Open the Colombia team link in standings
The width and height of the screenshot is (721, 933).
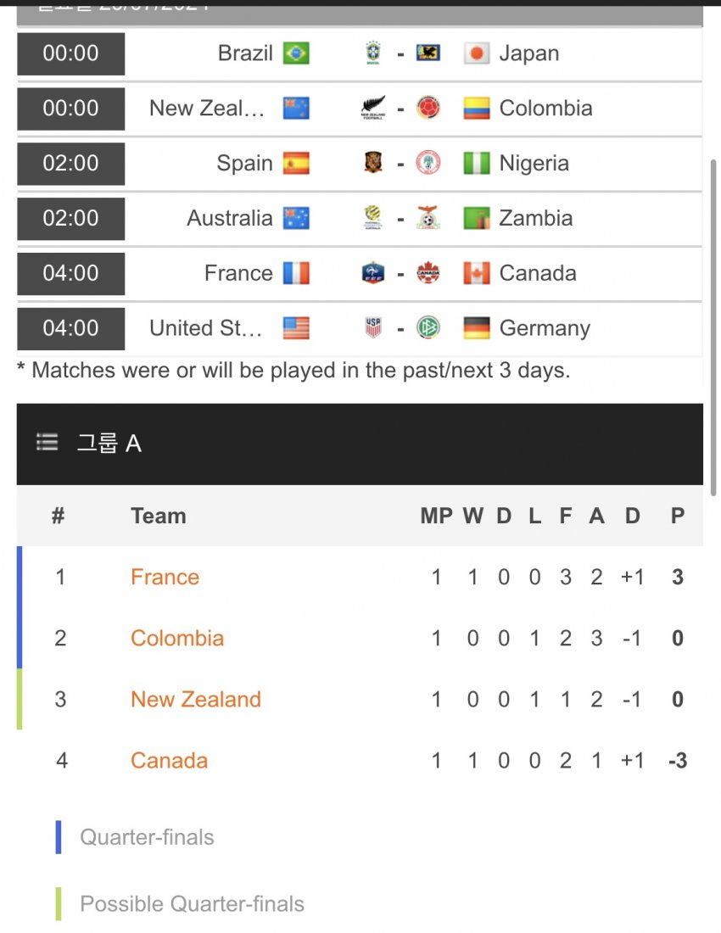(177, 639)
